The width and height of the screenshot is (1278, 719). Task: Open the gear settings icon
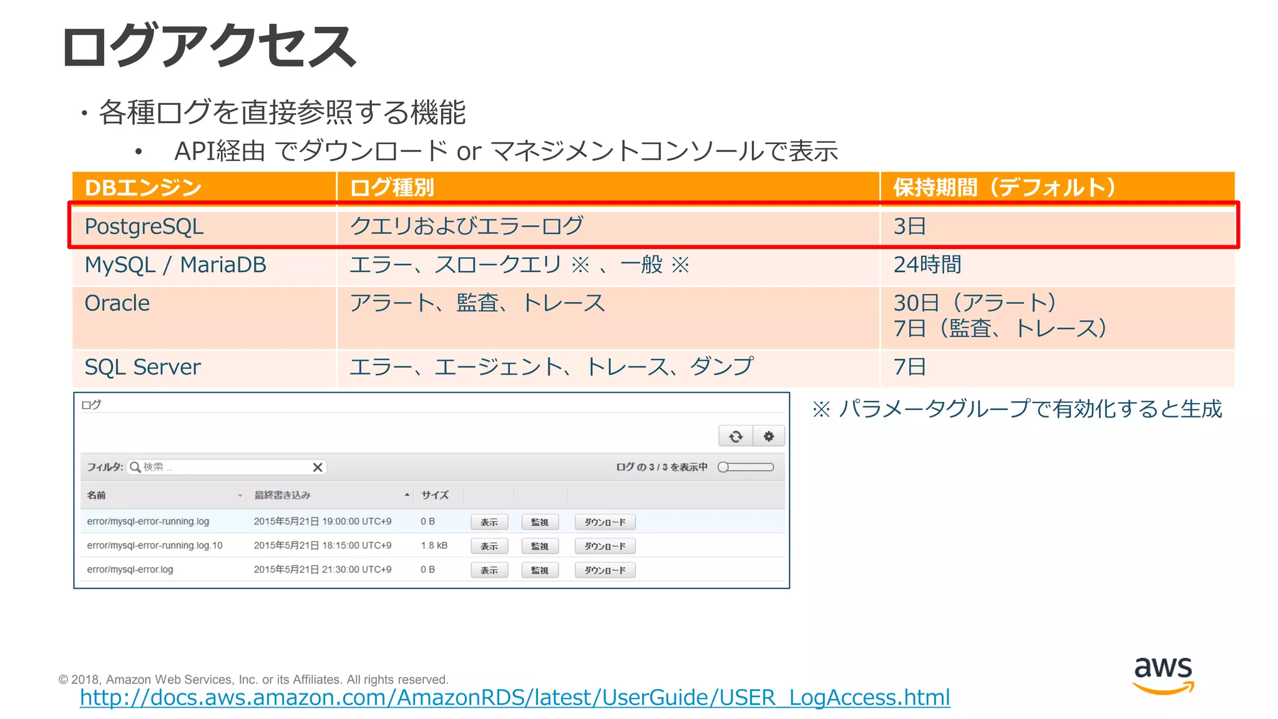pyautogui.click(x=768, y=436)
